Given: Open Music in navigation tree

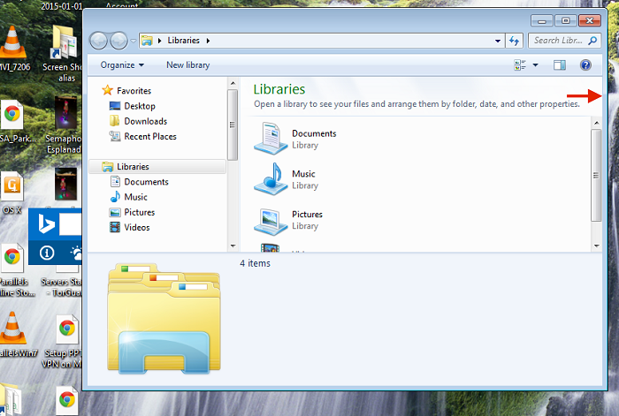Looking at the screenshot, I should [135, 197].
